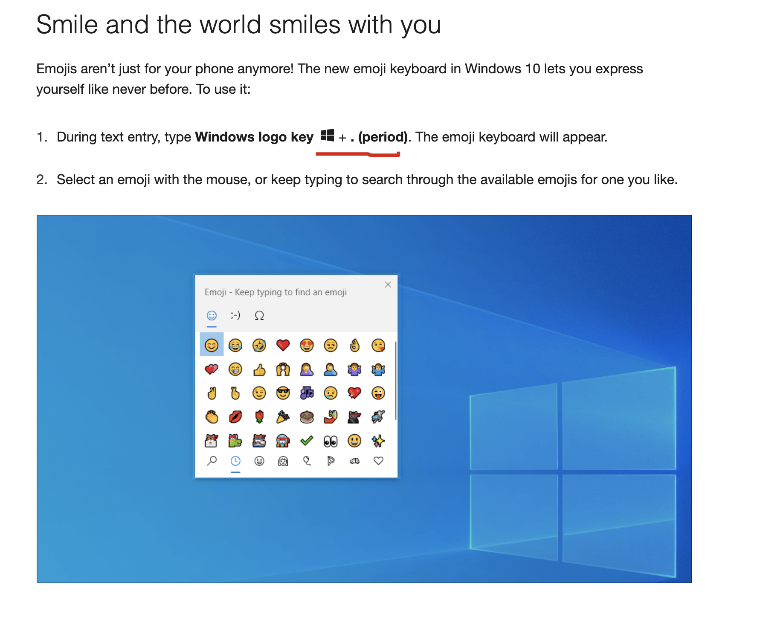Click the bold text '. (period)'
783x624 pixels.
(x=379, y=137)
